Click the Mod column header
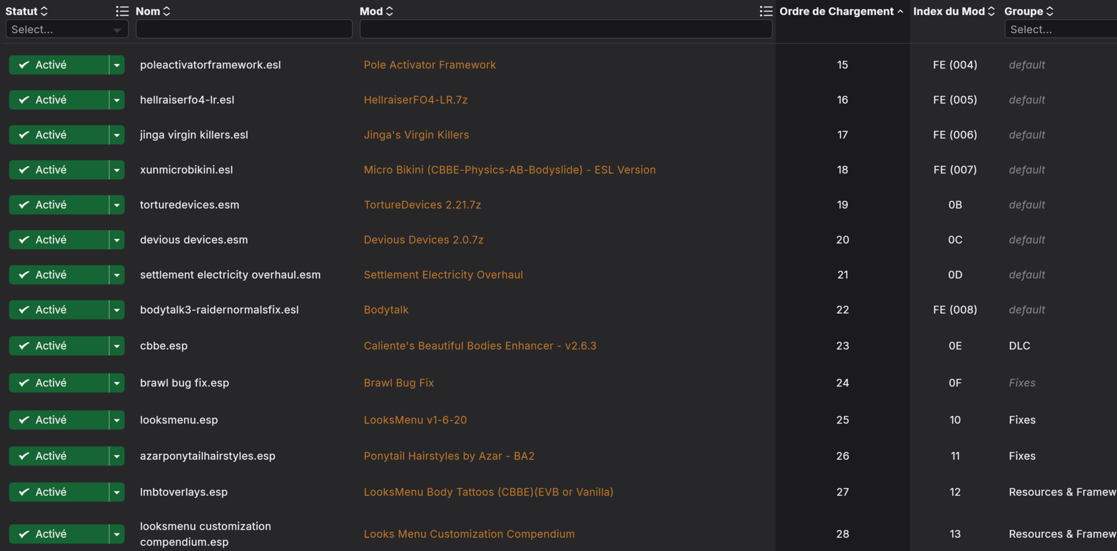Screen dimensions: 1117x551 pyautogui.click(x=371, y=11)
